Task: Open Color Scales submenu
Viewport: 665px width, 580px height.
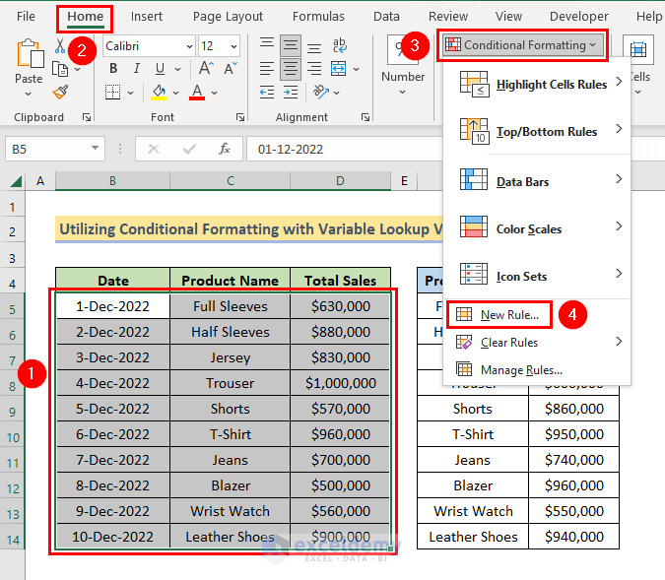Action: 537,228
